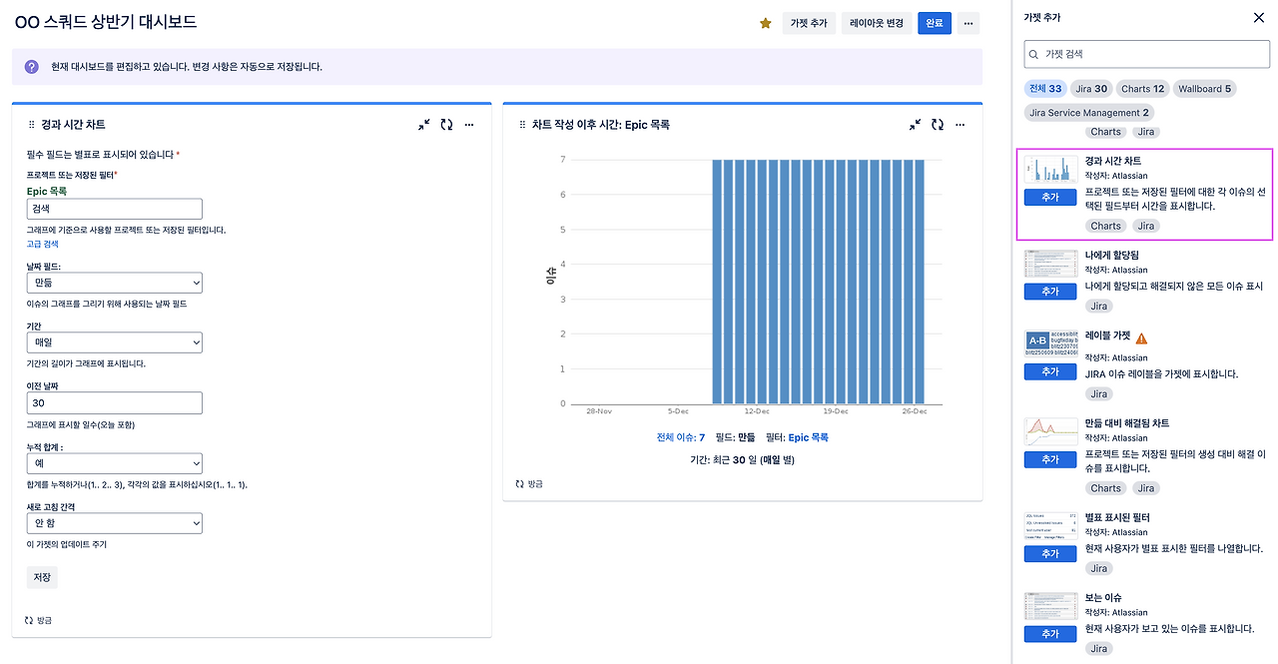Open more options for 경과 시간 차트 gadget
Image resolution: width=1278 pixels, height=664 pixels.
coord(469,125)
